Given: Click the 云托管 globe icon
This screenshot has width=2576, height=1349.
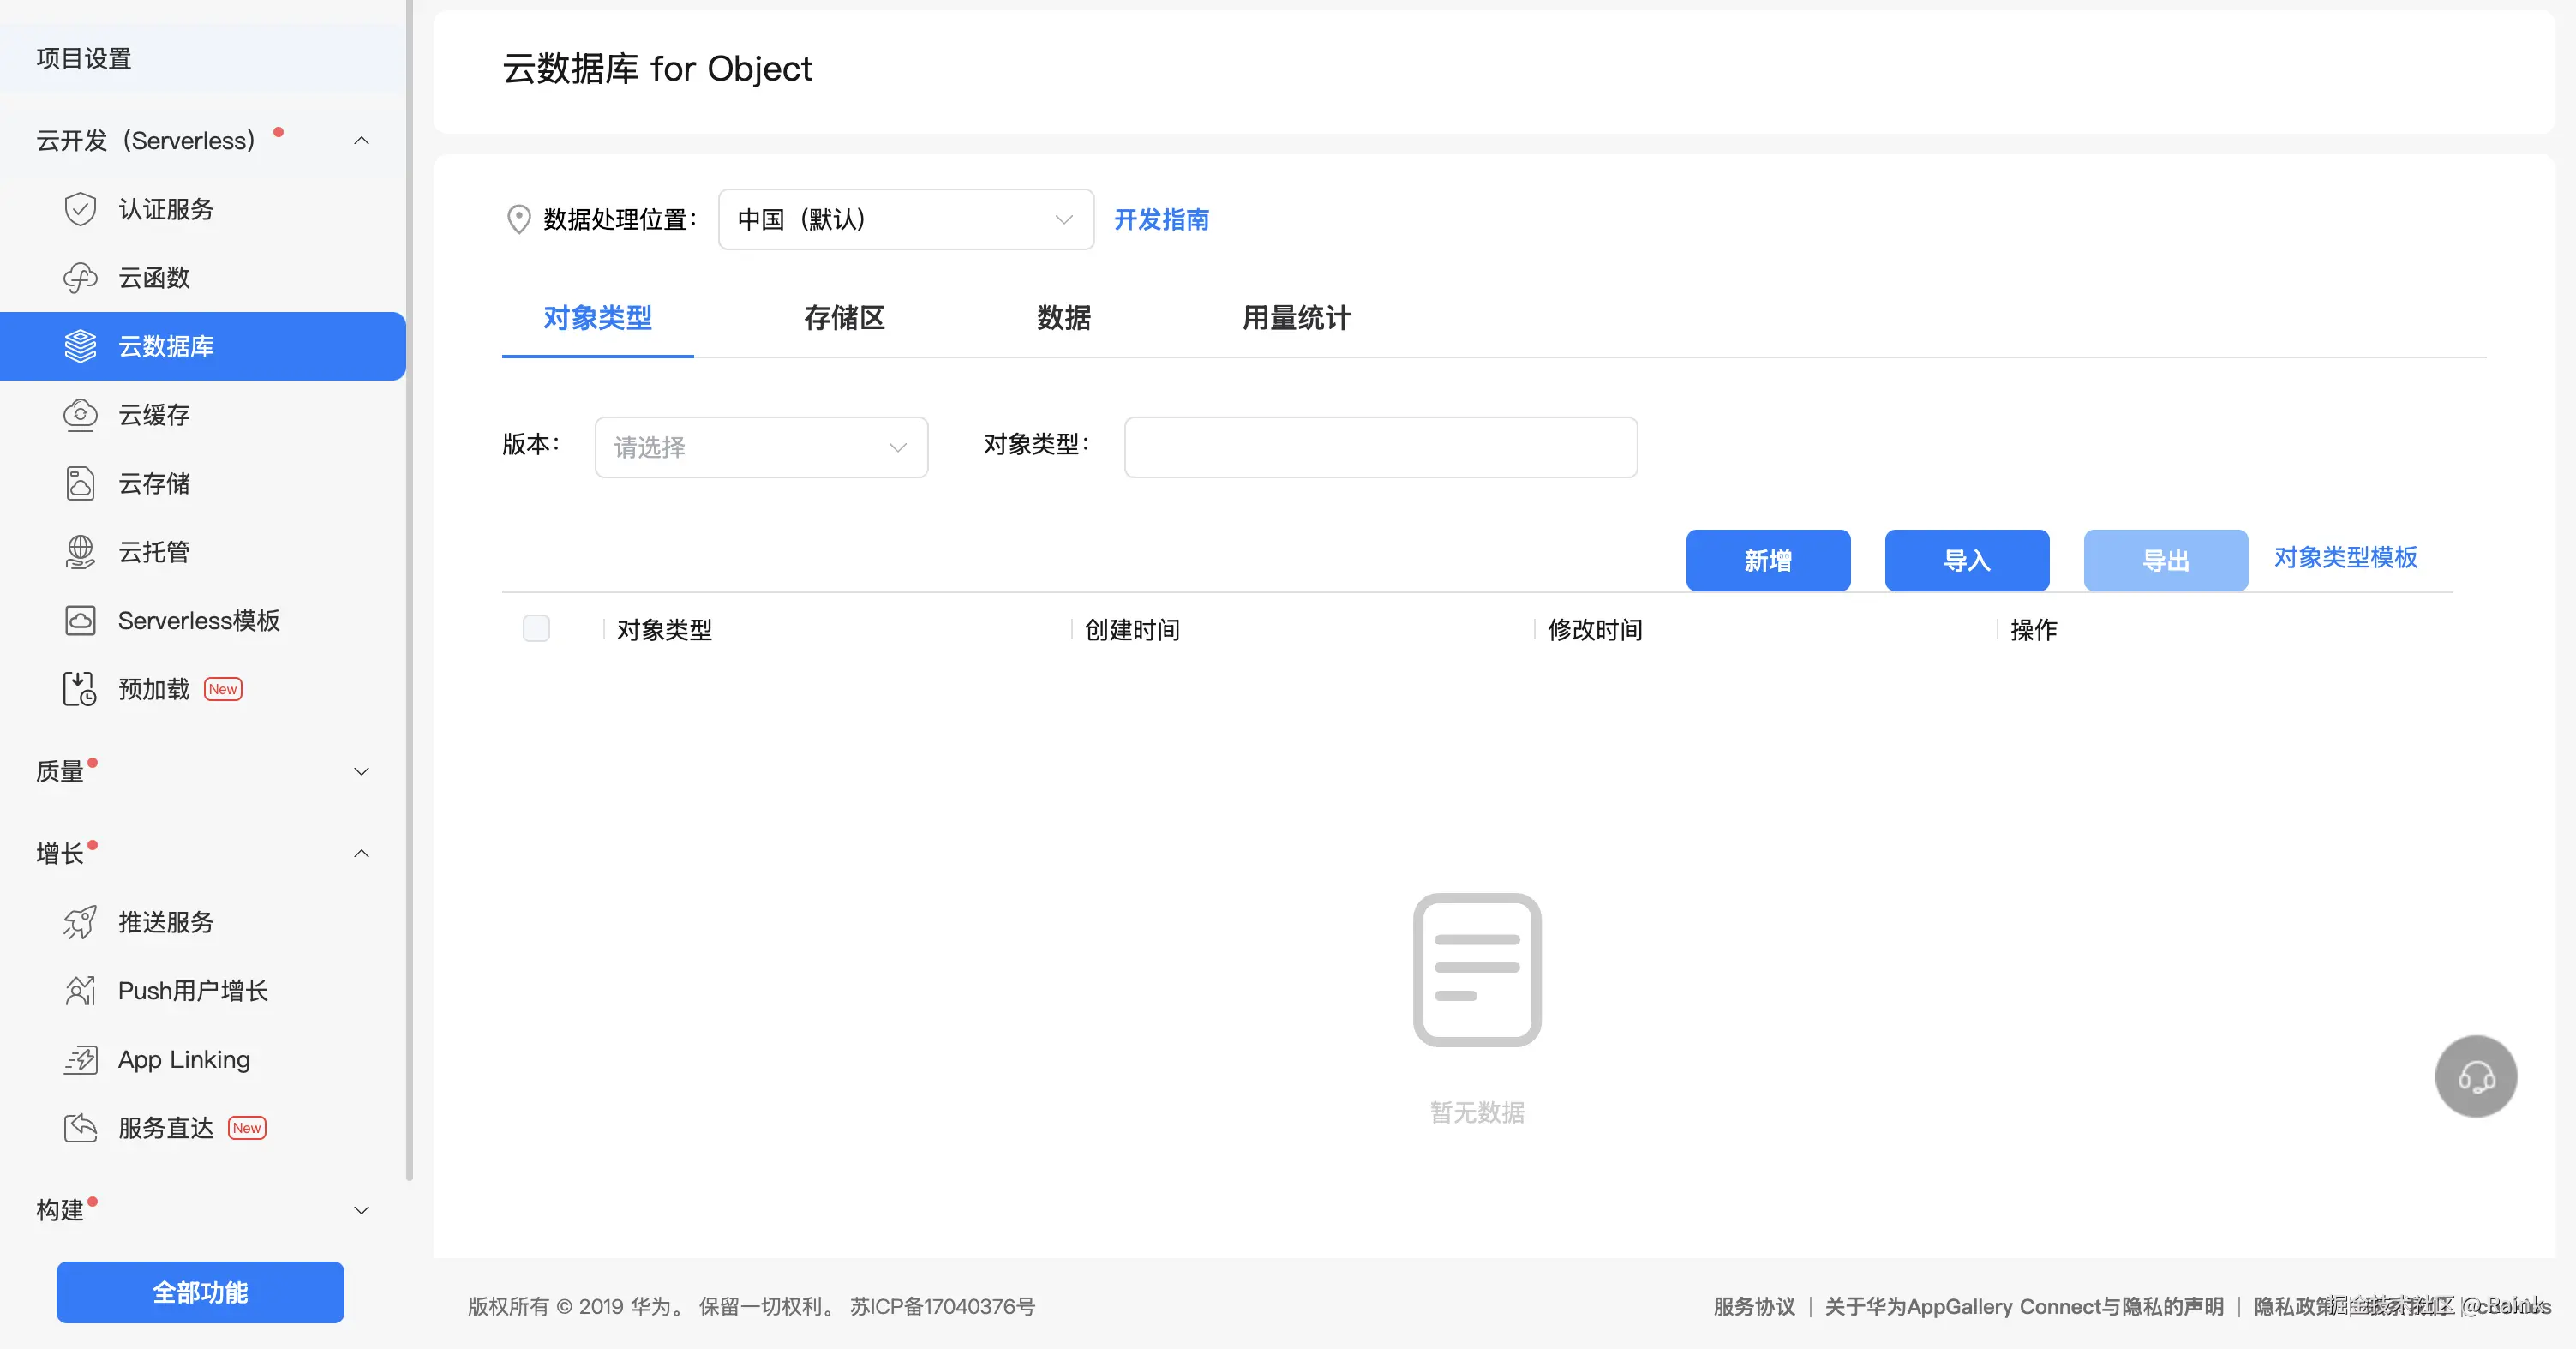Looking at the screenshot, I should click(80, 552).
